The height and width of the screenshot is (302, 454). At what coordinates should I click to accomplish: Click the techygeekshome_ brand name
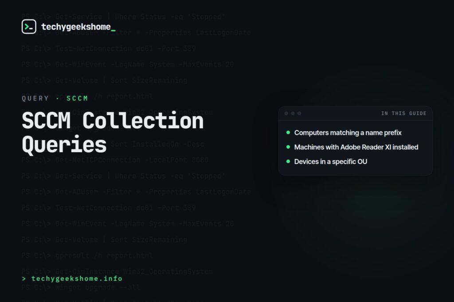click(78, 27)
